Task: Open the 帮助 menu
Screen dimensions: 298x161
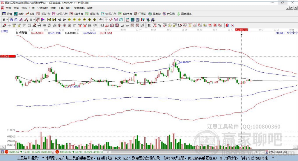Action: 90,8
